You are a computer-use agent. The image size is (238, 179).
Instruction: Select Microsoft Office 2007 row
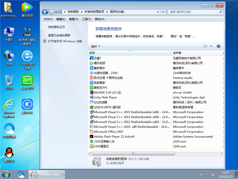[x=156, y=132]
